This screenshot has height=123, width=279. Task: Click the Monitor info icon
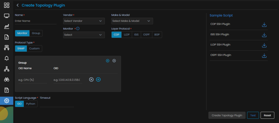tap(78, 29)
